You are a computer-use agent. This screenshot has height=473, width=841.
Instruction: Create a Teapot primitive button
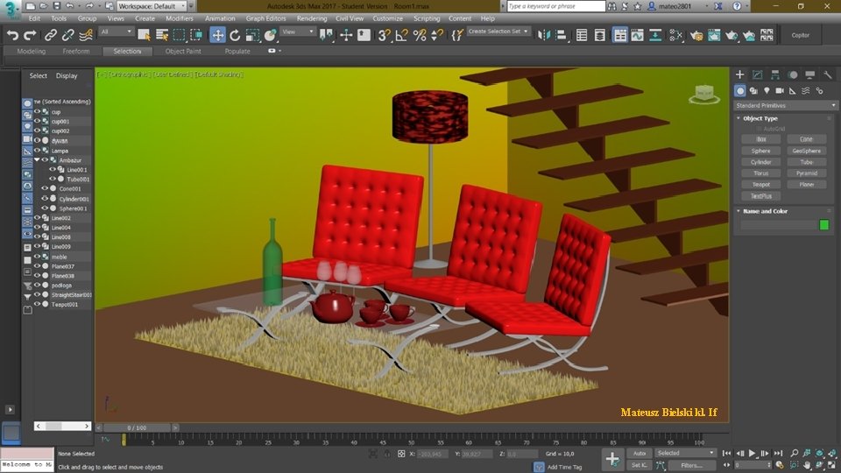(760, 185)
